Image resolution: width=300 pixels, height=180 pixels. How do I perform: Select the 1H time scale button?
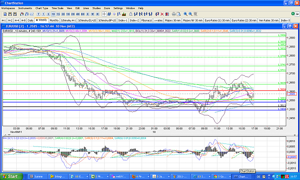(x=68, y=14)
